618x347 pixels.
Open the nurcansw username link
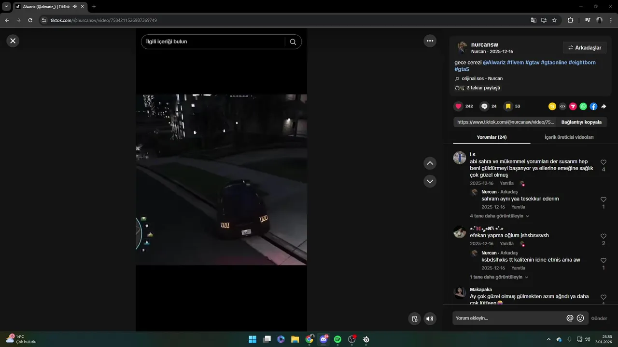[x=484, y=44]
